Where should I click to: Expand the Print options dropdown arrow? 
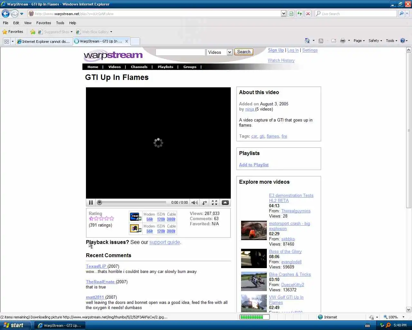[x=349, y=41]
